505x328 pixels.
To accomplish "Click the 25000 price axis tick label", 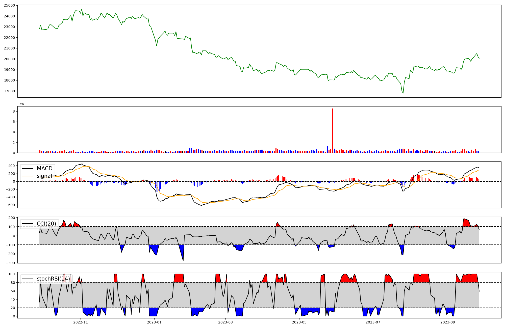I will point(9,5).
